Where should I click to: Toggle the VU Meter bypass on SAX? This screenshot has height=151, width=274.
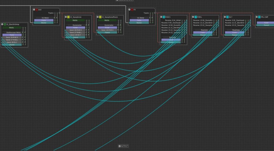(x=36, y=18)
